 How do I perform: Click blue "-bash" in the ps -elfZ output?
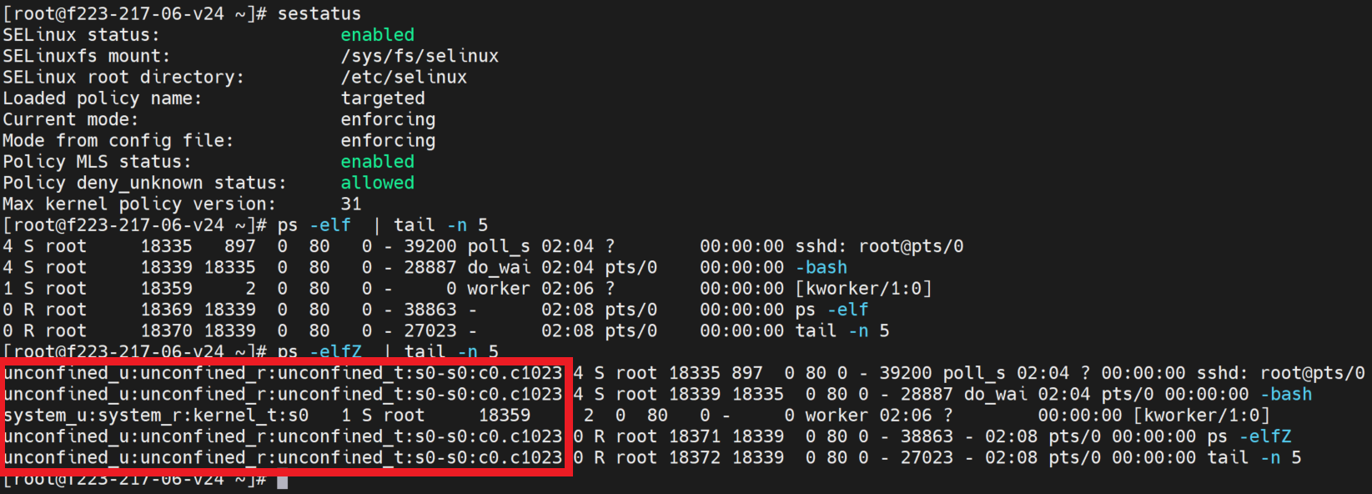click(1285, 394)
